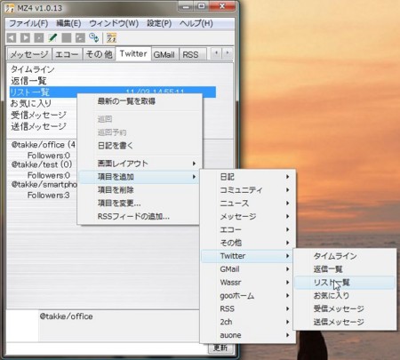Click the @takke/office text in the bottom pane
Viewport: 400px width, 360px height.
click(67, 316)
